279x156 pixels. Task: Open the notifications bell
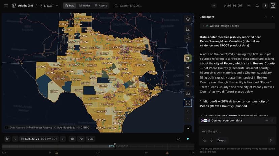pos(257,6)
